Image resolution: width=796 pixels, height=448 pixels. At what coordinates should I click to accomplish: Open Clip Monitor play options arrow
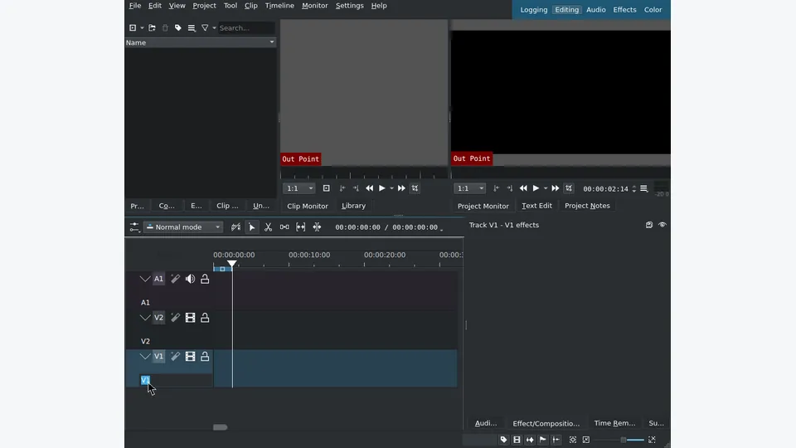tap(391, 188)
